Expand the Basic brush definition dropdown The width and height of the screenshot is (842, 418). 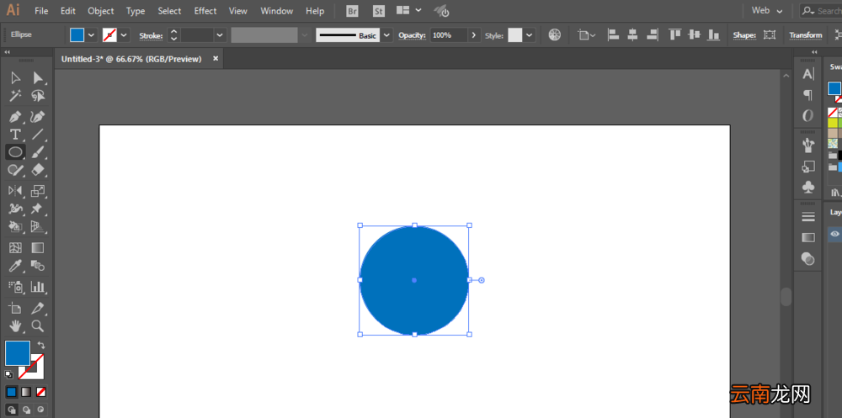(386, 35)
